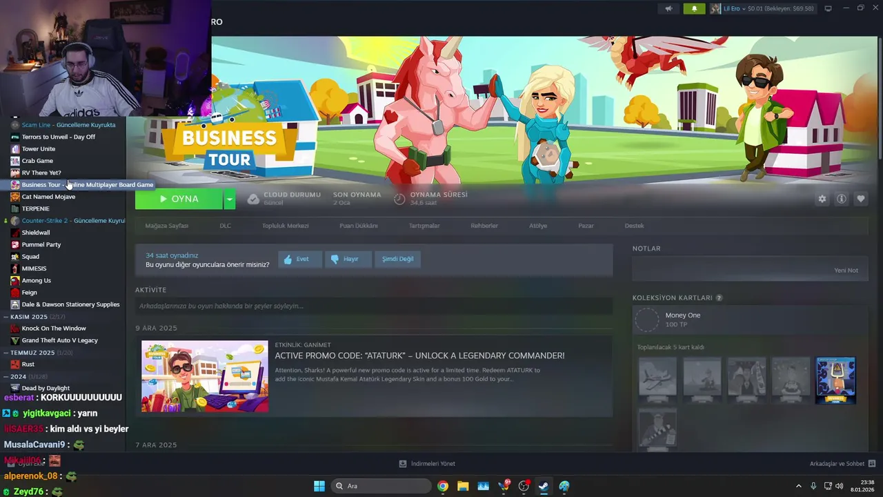
Task: Collapse the 2024 library group
Action: [6, 377]
